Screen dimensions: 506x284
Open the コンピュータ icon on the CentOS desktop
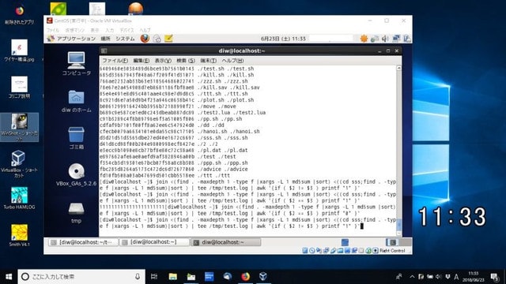click(x=77, y=63)
